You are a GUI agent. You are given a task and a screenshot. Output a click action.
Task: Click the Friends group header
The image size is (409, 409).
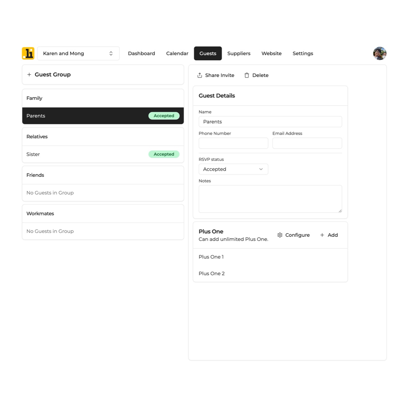tap(103, 175)
